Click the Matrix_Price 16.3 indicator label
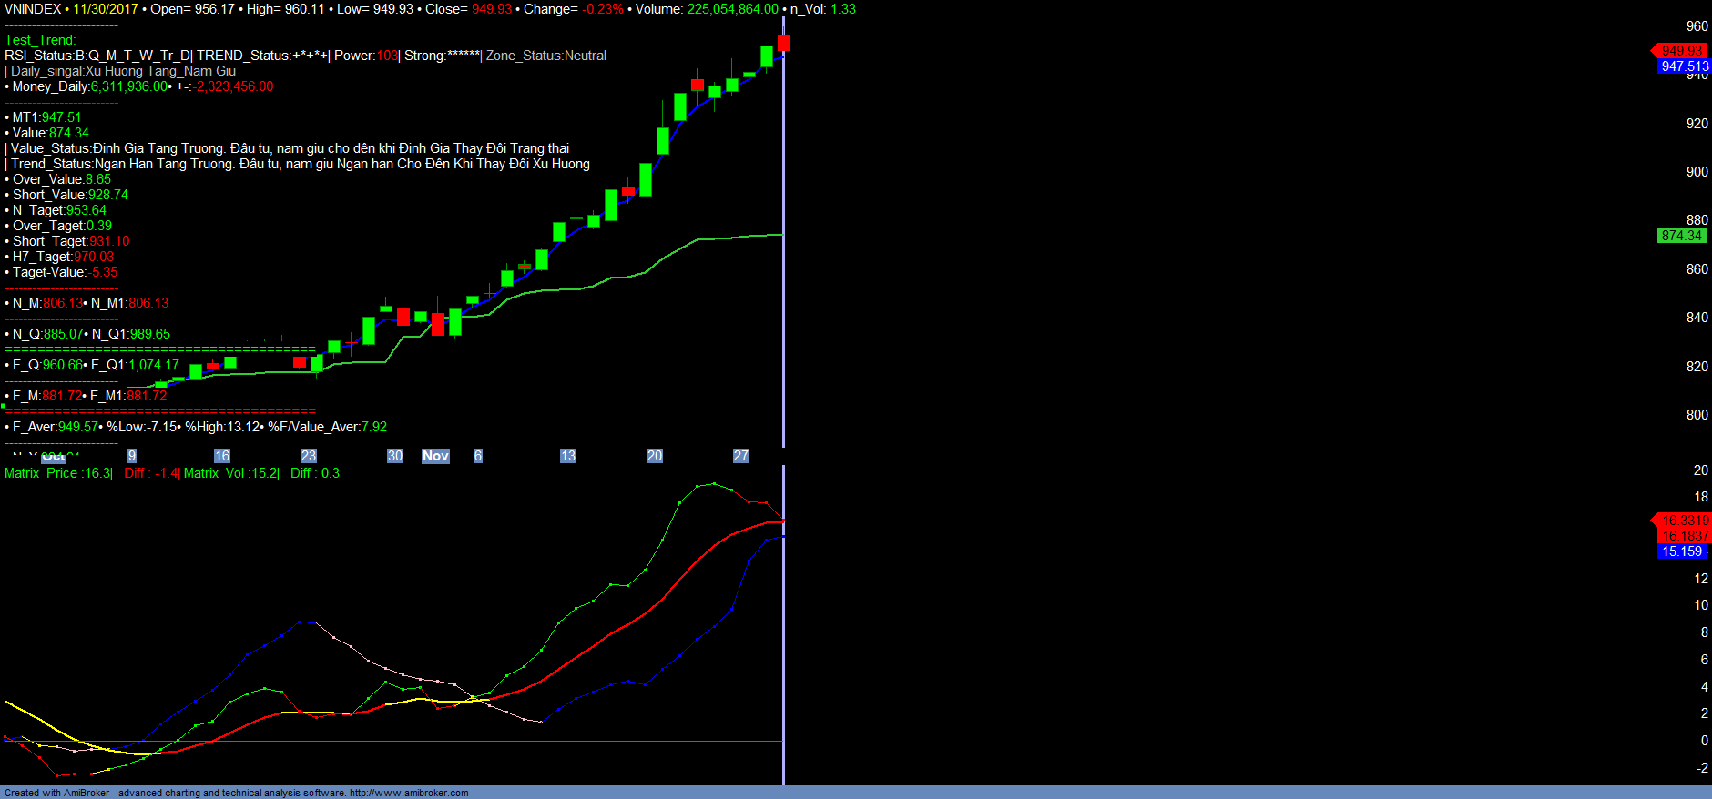The width and height of the screenshot is (1712, 799). point(58,473)
